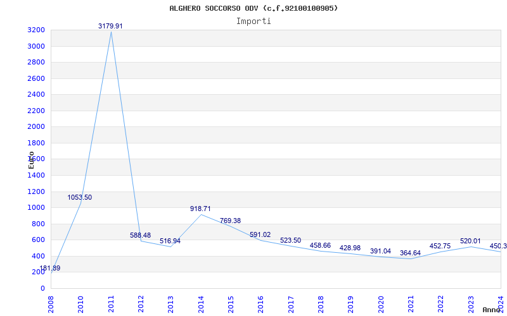Click the 520.01 data label
Screen dimensions: 507x316
point(470,241)
